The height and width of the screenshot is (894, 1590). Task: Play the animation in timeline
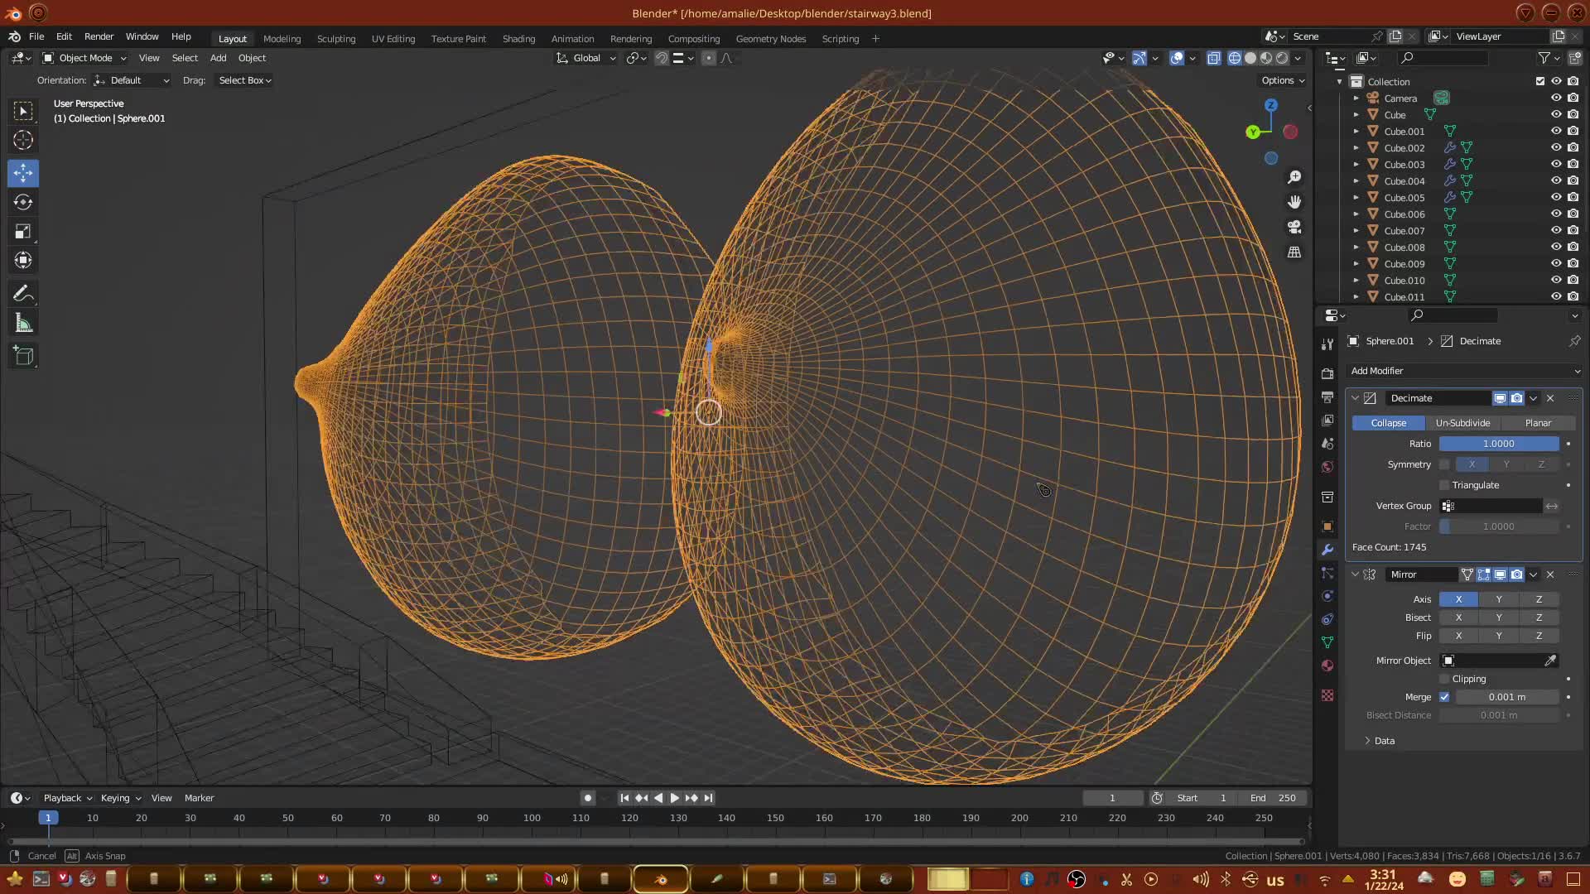(x=674, y=798)
